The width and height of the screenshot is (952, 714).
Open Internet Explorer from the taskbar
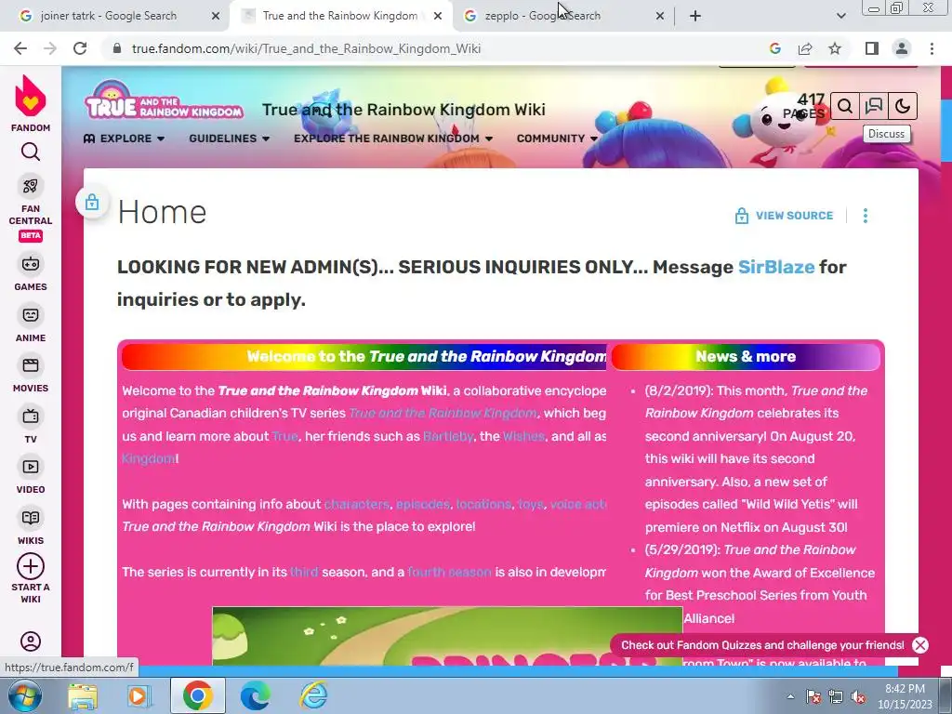pyautogui.click(x=314, y=695)
